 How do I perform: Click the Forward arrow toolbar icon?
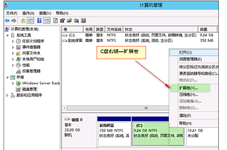pos(14,20)
